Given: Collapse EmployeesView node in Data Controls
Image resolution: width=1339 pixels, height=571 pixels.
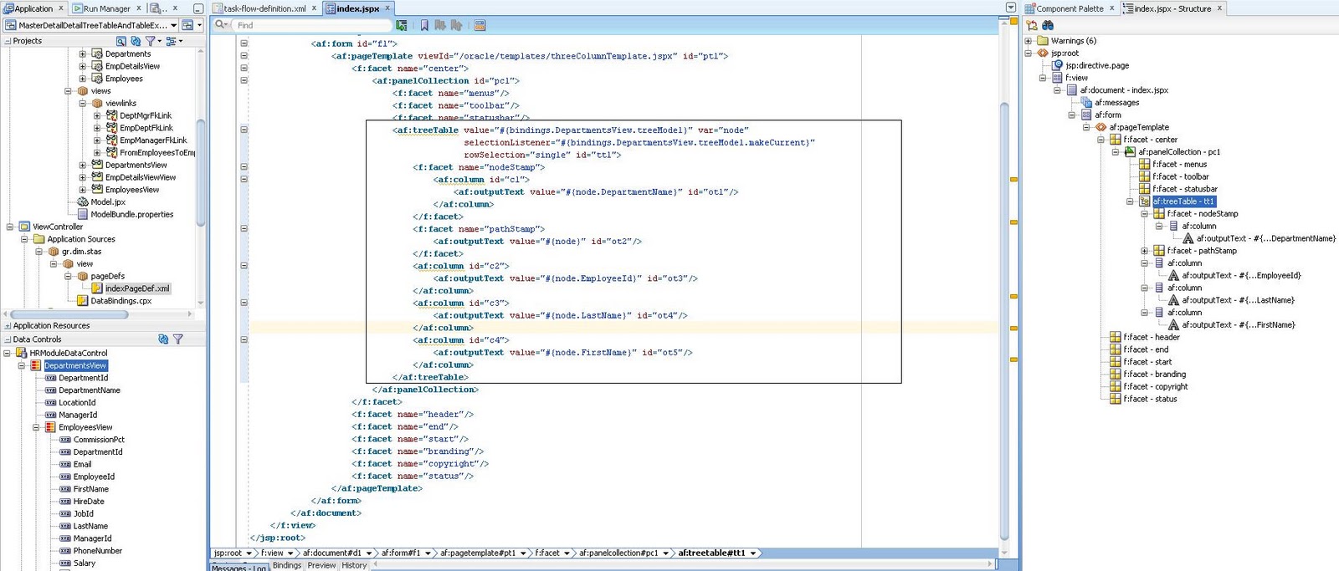Looking at the screenshot, I should click(36, 427).
